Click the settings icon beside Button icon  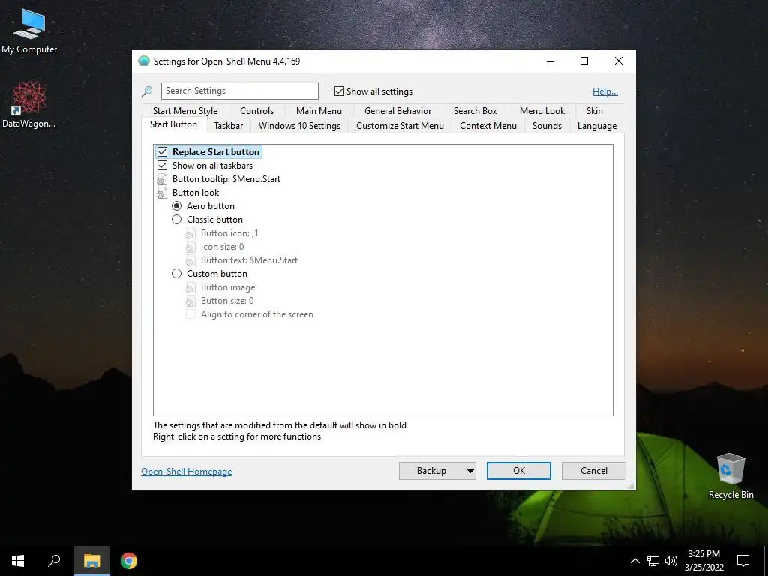[x=190, y=234]
